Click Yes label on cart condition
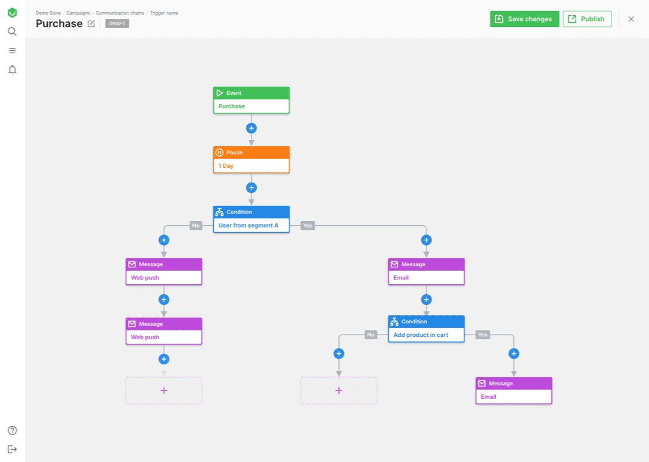The image size is (649, 462). point(482,335)
